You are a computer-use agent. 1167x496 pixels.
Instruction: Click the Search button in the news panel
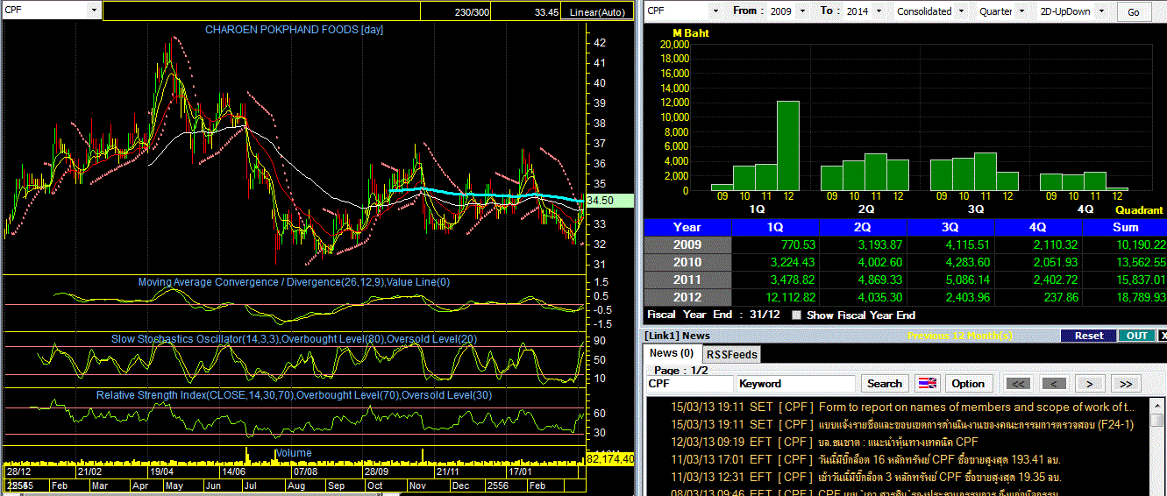884,384
